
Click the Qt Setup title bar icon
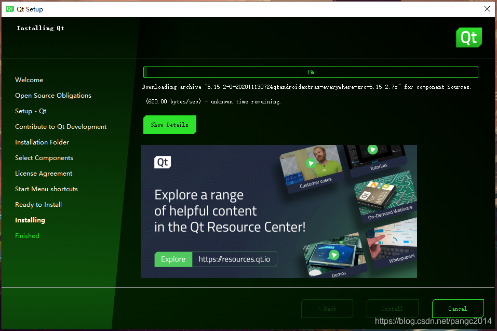pos(9,9)
